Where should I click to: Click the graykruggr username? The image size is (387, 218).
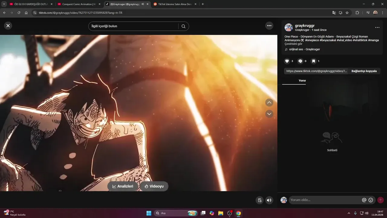coord(305,26)
